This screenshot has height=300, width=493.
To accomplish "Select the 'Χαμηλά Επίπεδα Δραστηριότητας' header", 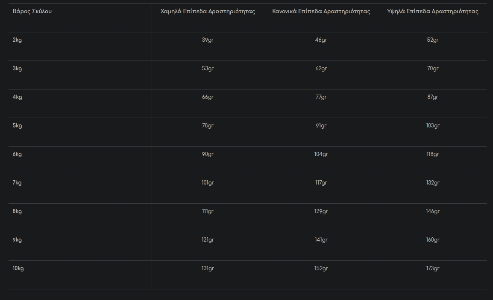I will click(208, 11).
